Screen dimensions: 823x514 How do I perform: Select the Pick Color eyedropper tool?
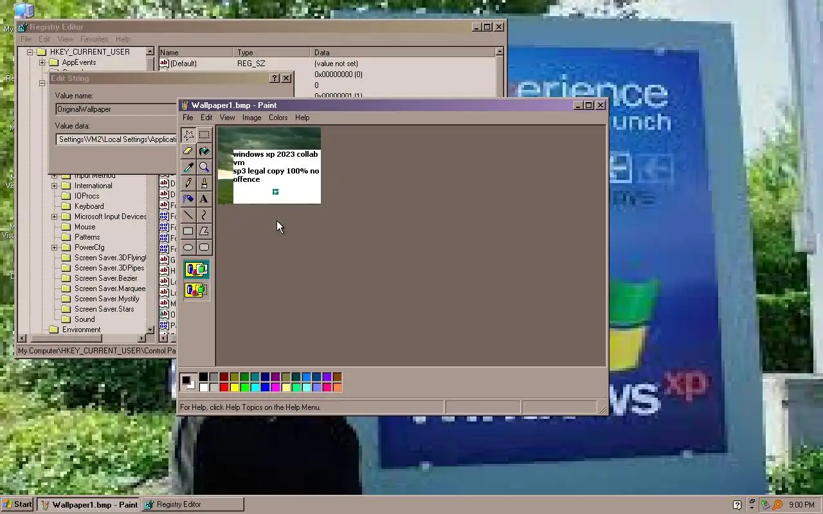click(188, 167)
